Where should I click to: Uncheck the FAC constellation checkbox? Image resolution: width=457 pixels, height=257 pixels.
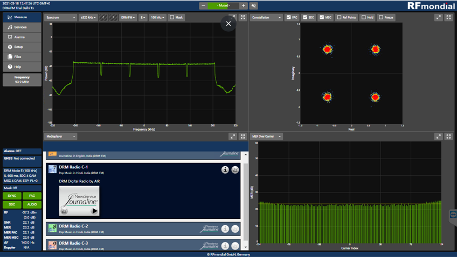click(x=289, y=17)
